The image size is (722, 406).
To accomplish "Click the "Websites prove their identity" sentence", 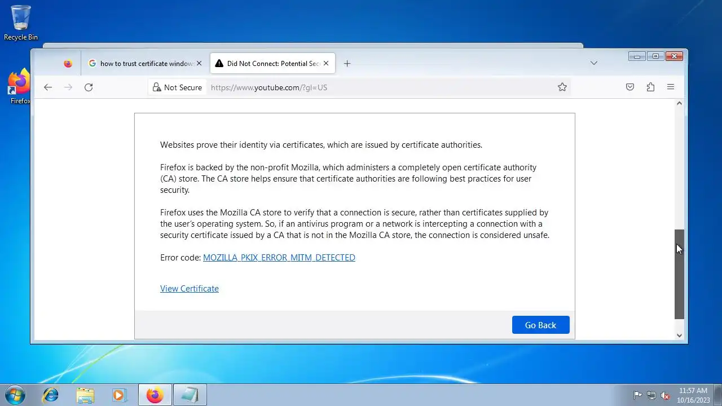I will coord(321,145).
